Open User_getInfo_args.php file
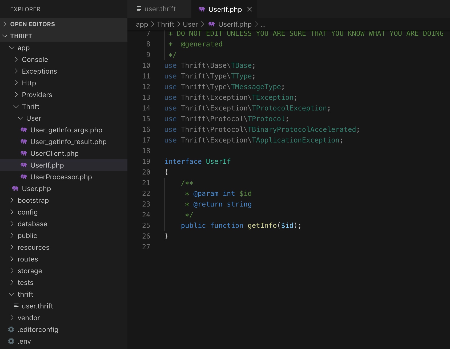Image resolution: width=450 pixels, height=349 pixels. 63,130
